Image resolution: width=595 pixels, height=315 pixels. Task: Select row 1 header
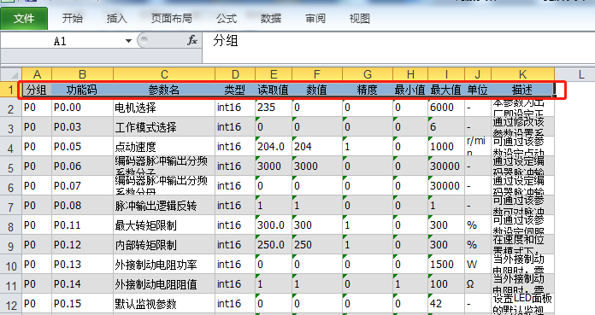click(x=11, y=90)
